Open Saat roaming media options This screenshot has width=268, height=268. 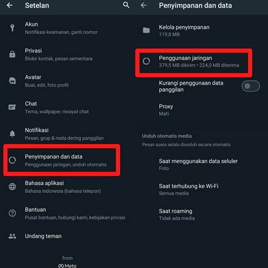click(x=201, y=214)
